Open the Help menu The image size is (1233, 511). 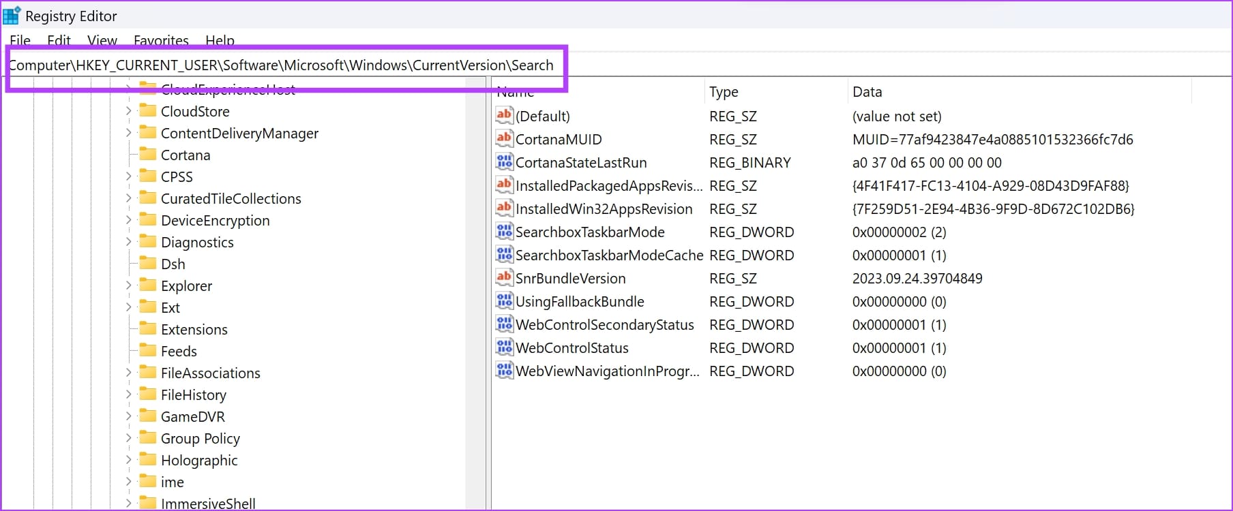tap(220, 40)
